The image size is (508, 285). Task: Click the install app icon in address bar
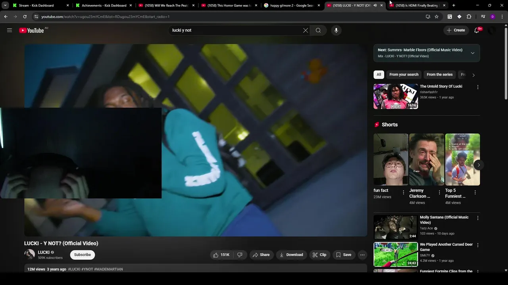[428, 17]
